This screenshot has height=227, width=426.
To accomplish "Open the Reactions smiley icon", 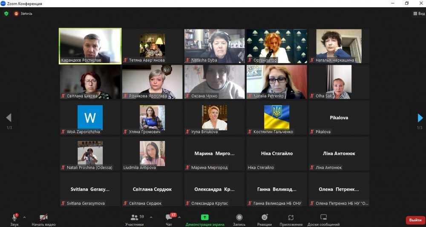I will coord(265,217).
